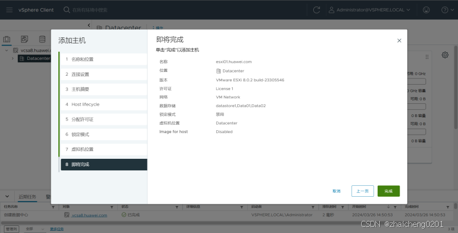This screenshot has height=233, width=458.
Task: Go to wizard step 2 连接设置
Action: (103, 74)
